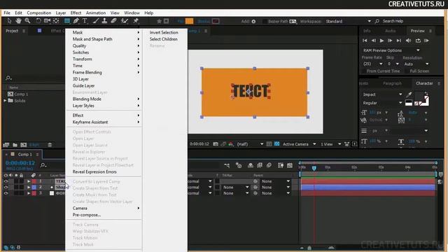Open the Impact font family dropdown
Image resolution: width=448 pixels, height=252 pixels.
383,94
